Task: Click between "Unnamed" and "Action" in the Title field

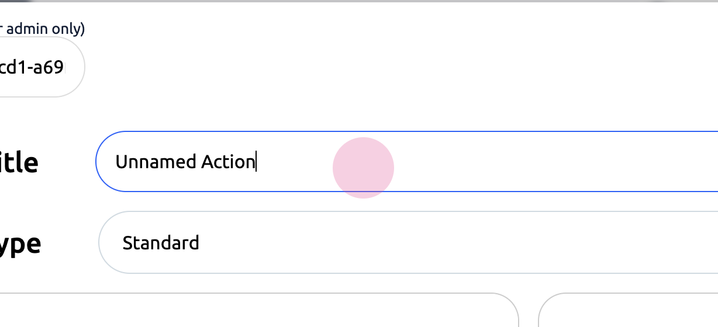Action: 198,162
